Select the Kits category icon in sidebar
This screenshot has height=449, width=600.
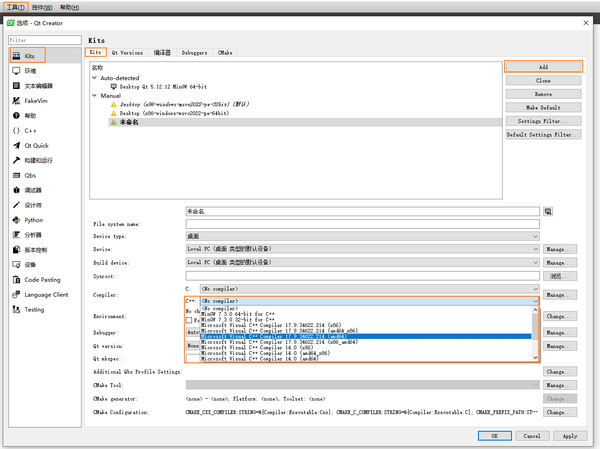pyautogui.click(x=16, y=56)
